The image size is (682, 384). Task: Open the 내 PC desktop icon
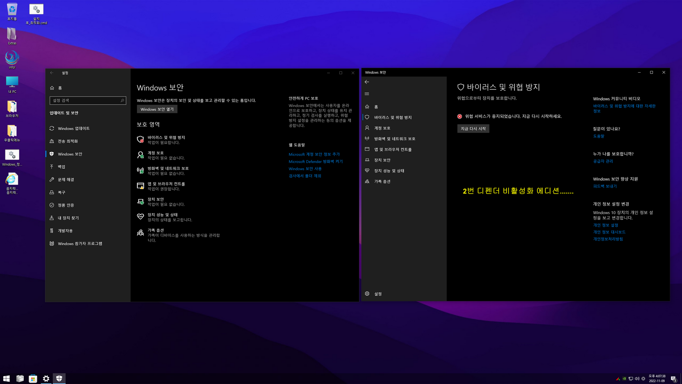12,85
